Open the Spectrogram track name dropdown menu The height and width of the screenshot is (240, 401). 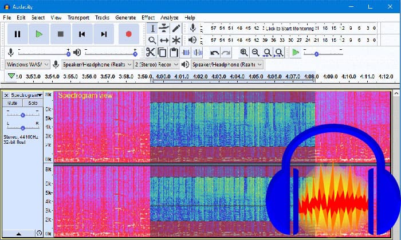click(26, 95)
